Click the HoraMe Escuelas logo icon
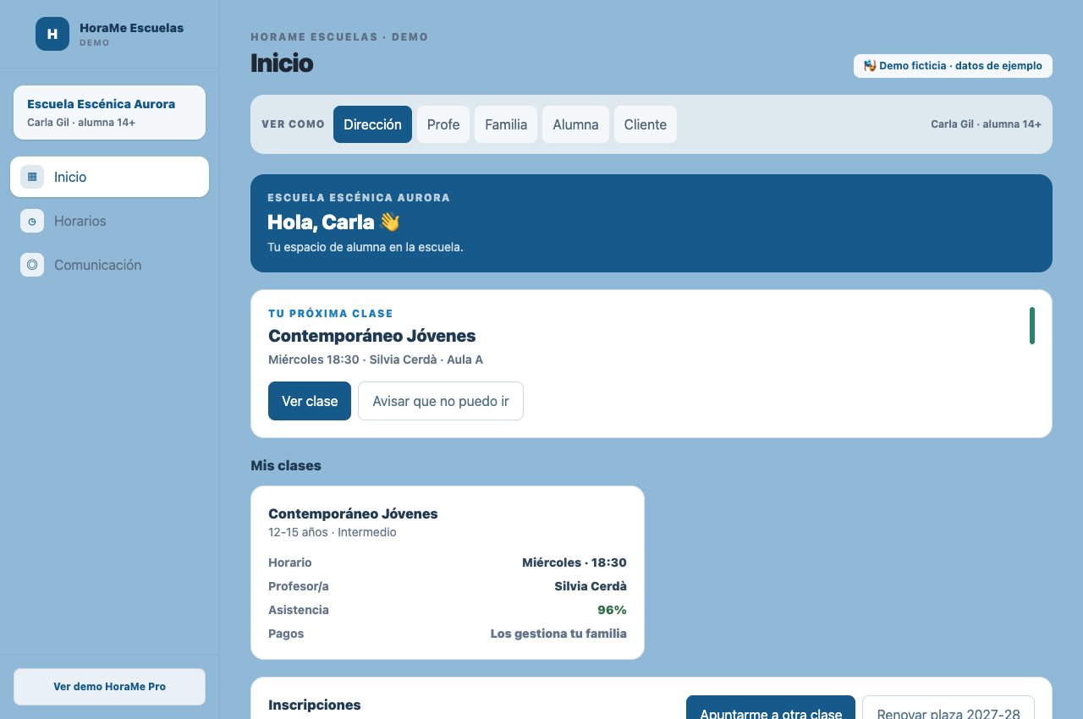 [52, 34]
